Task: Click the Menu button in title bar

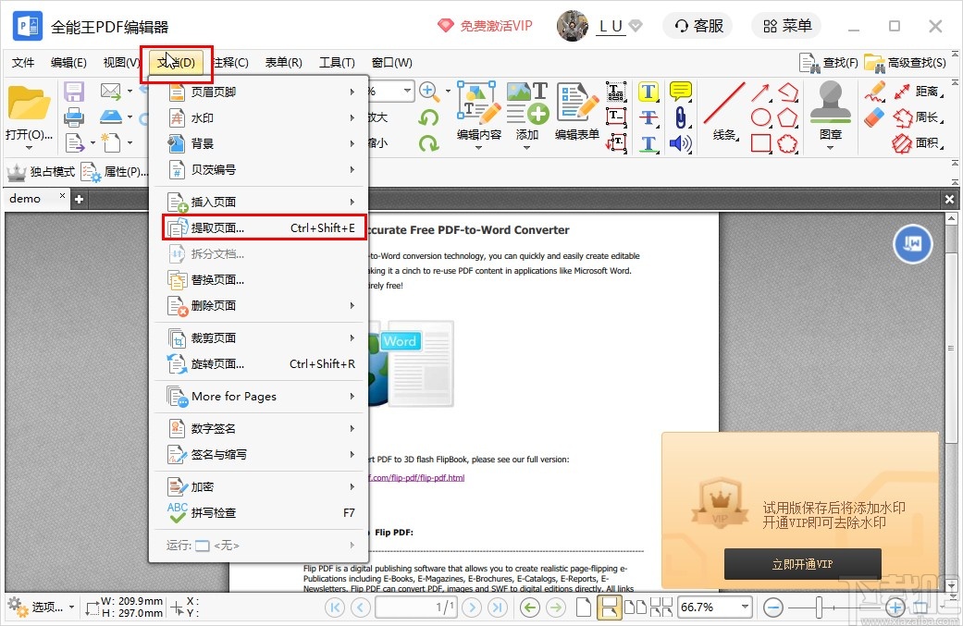Action: [786, 26]
